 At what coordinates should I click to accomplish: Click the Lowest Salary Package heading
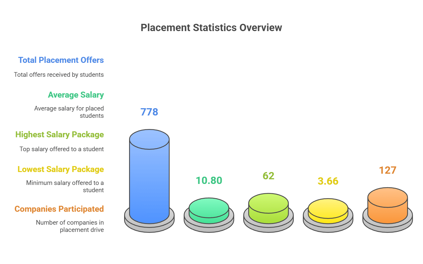click(x=61, y=169)
